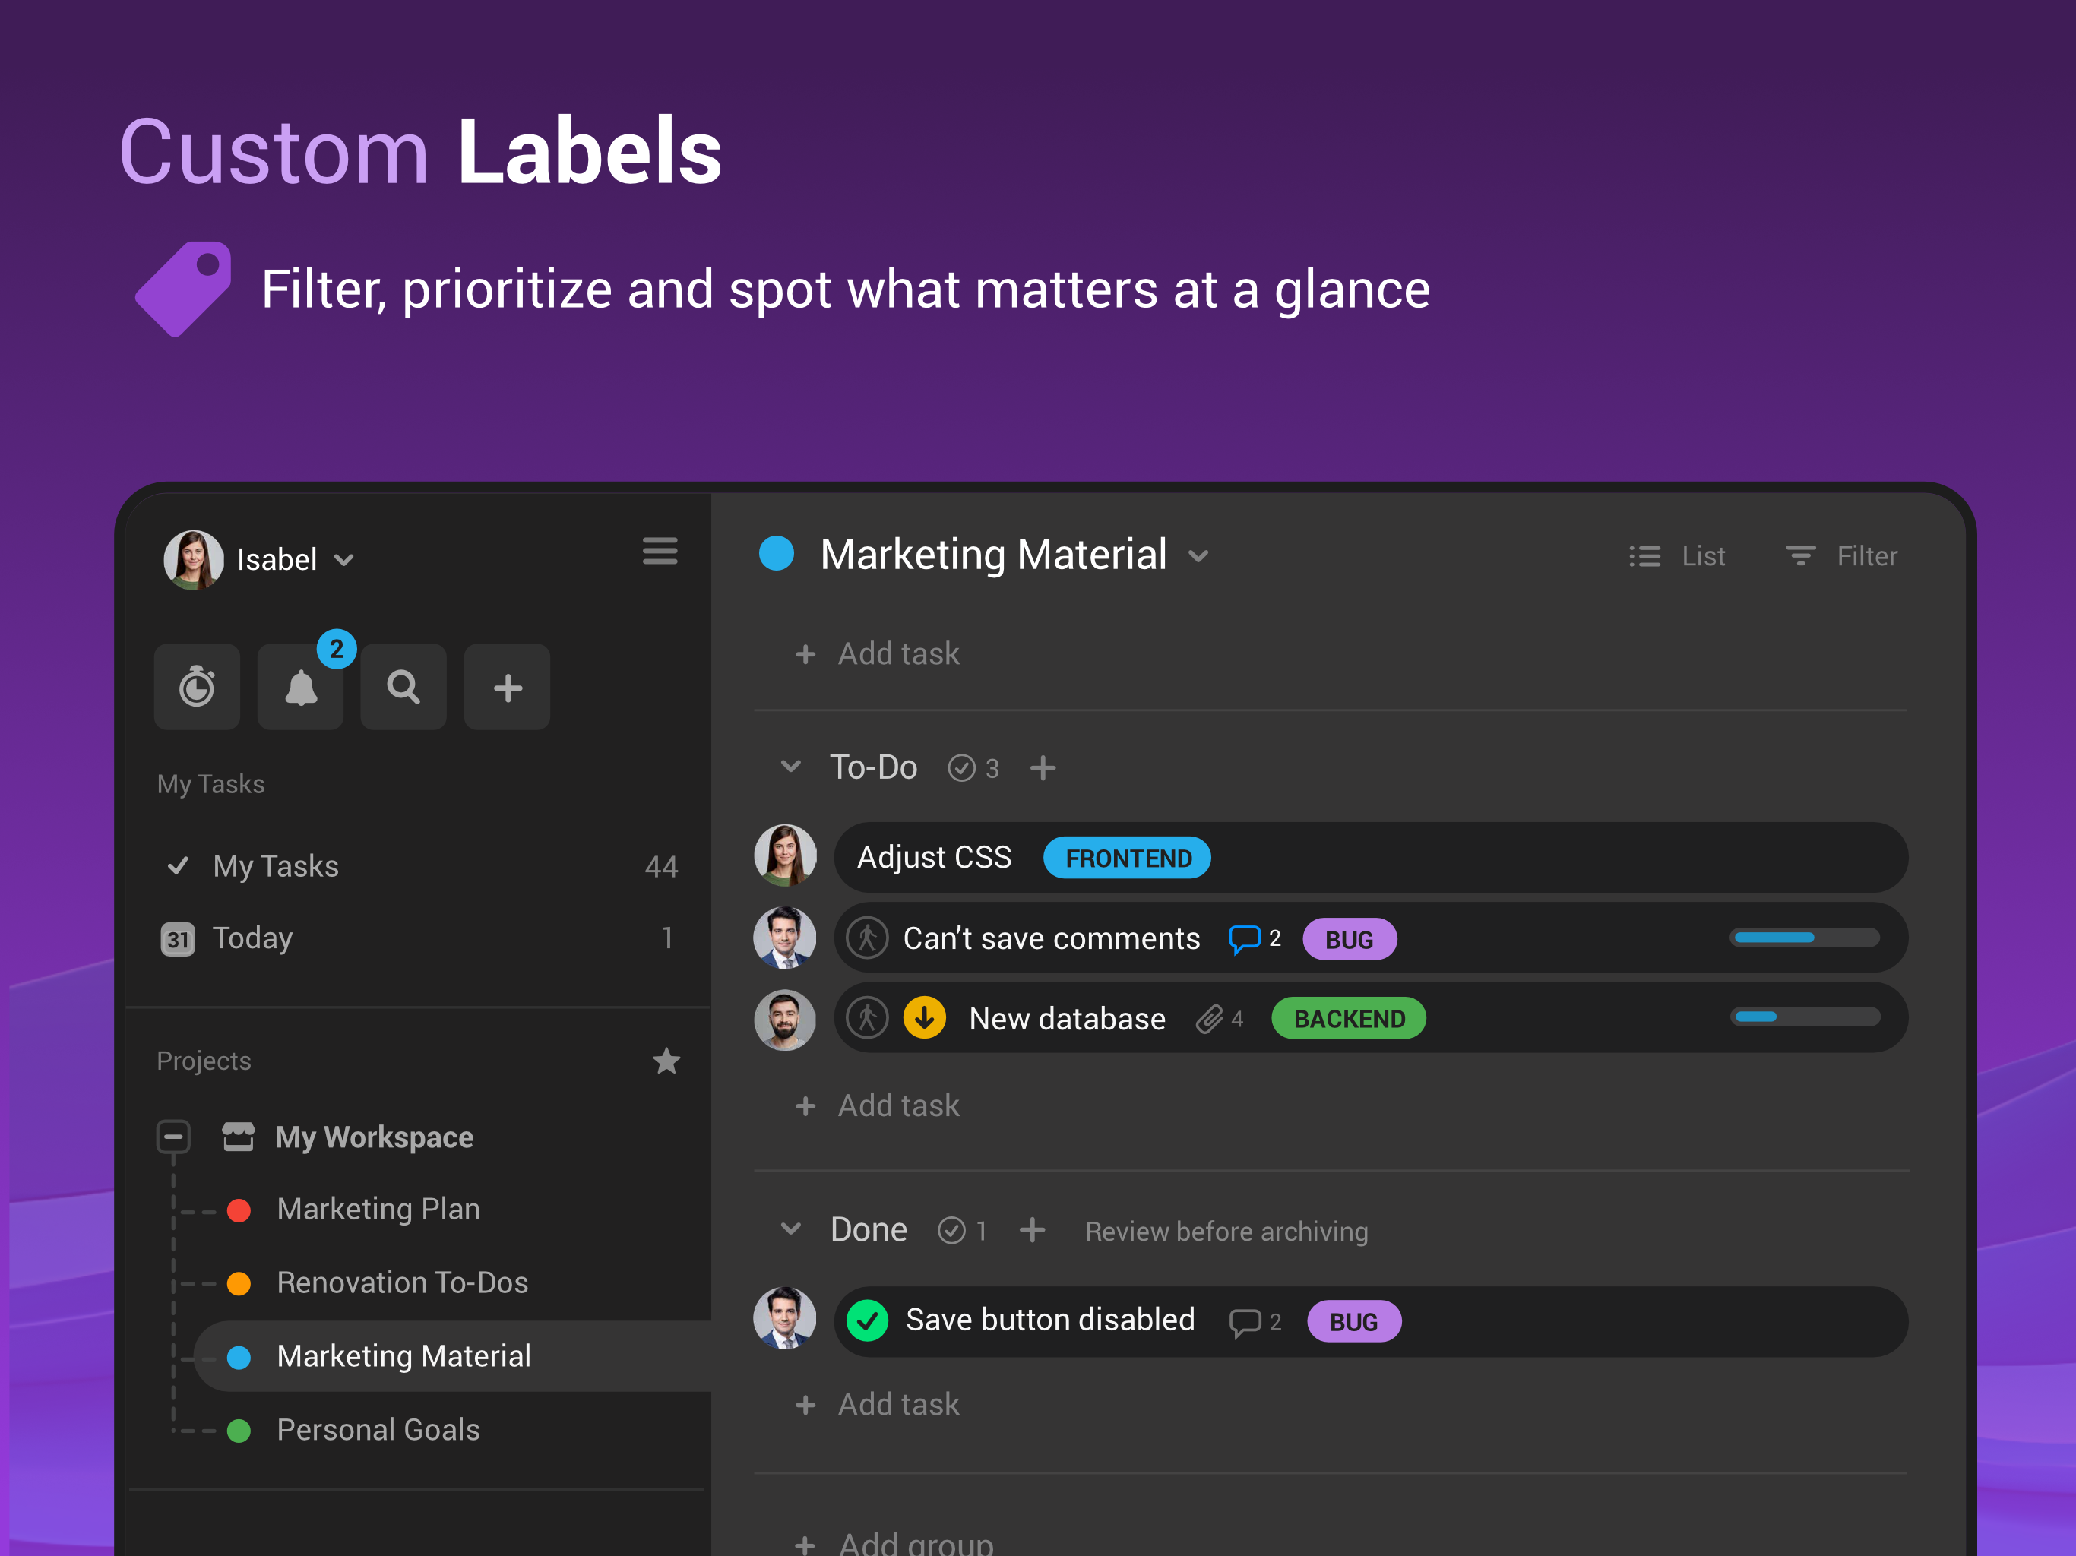Click the BUG label on Save button disabled

pos(1354,1321)
